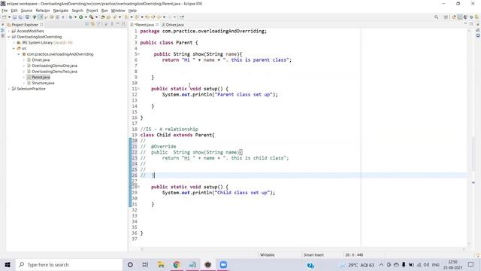Switch to the Driver.java editor tab
This screenshot has width=481, height=271.
tap(173, 25)
